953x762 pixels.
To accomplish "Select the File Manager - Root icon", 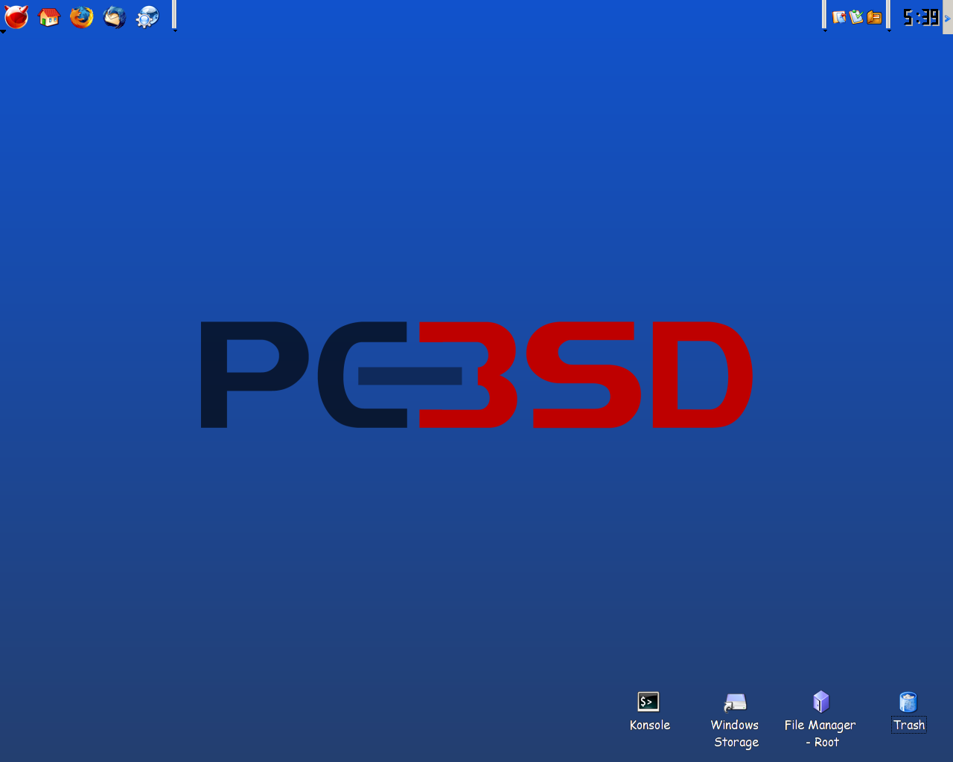I will pos(820,702).
